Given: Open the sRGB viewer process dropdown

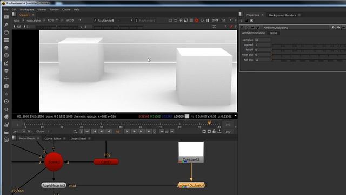Looking at the screenshot, I should 74,21.
